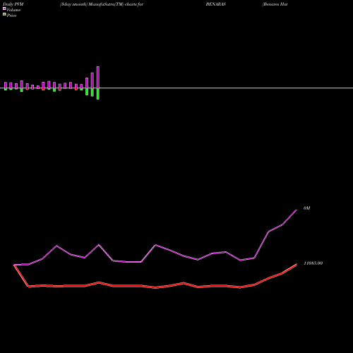Screen dimensions: 353x353
Task: Click the end point of the magenta volume line
Action: point(297,210)
